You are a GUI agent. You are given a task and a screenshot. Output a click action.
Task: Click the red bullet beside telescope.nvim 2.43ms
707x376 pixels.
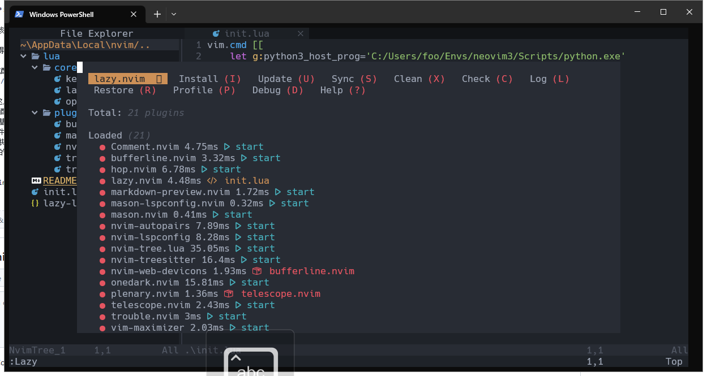(102, 305)
